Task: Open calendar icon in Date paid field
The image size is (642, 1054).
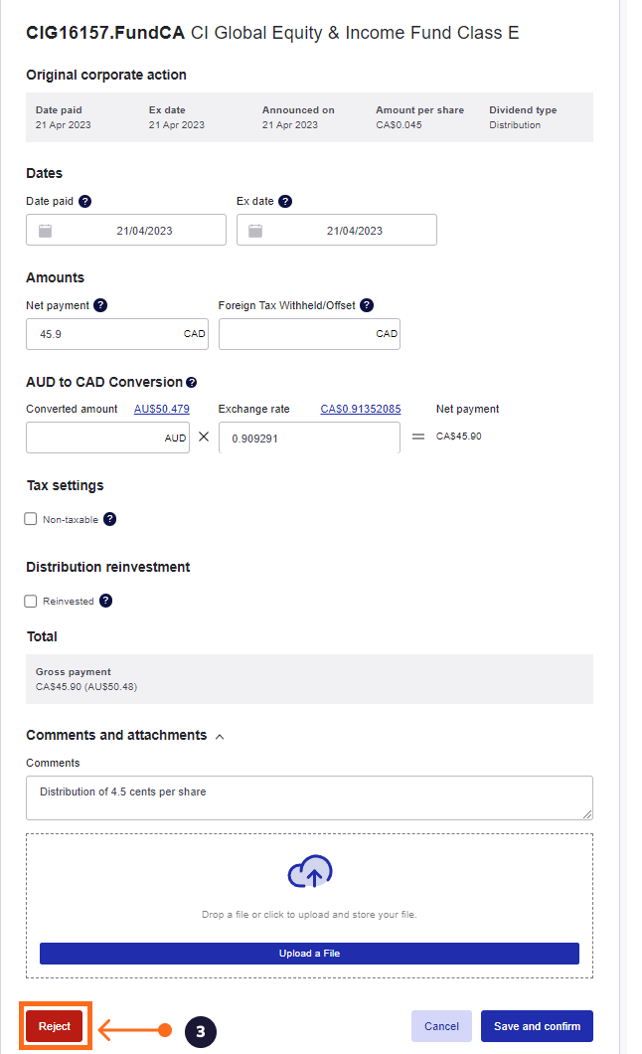Action: coord(45,231)
